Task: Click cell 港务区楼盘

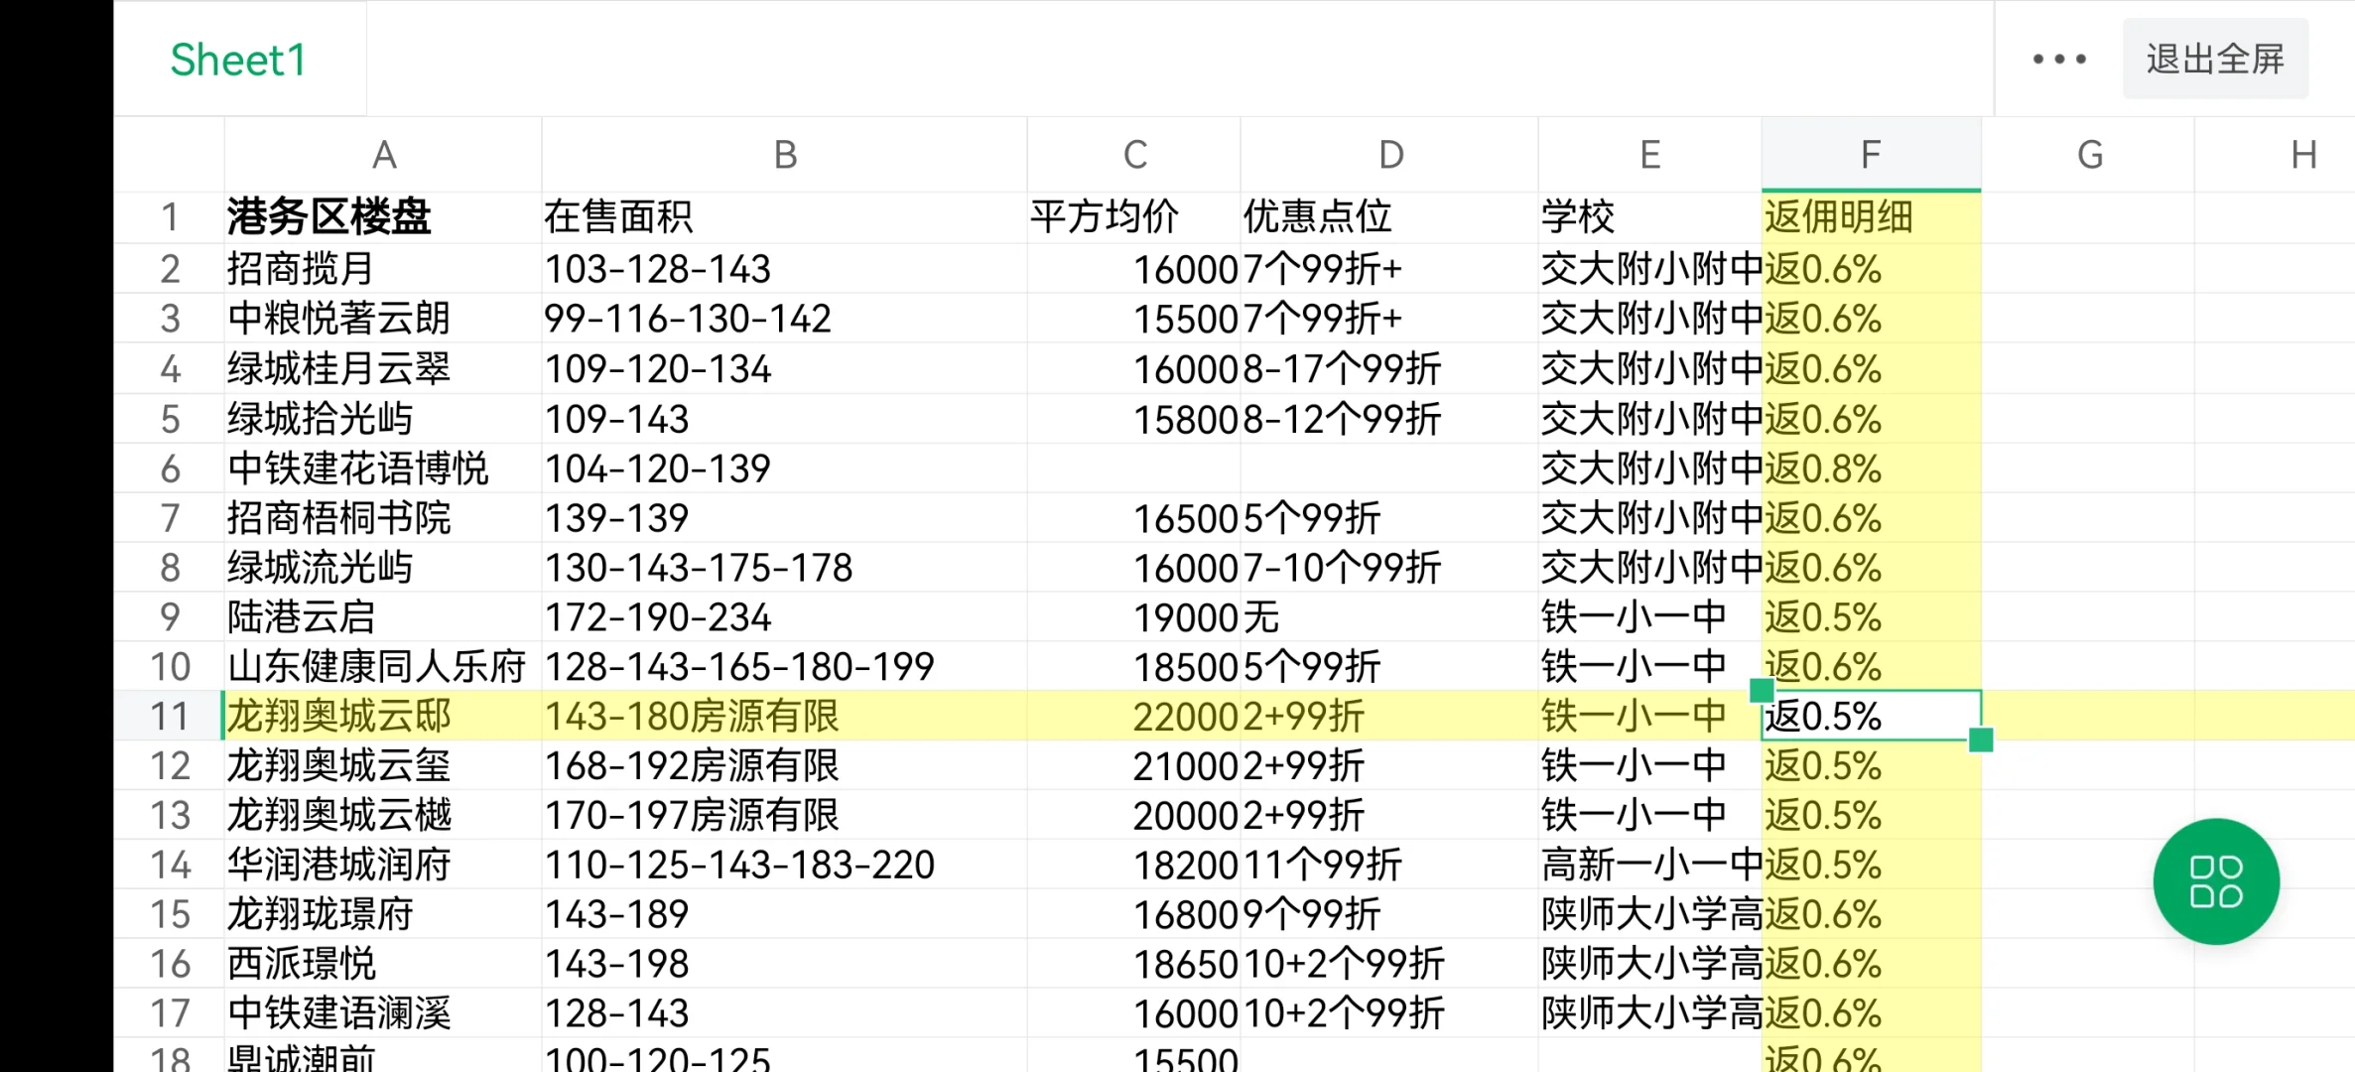Action: coord(383,217)
